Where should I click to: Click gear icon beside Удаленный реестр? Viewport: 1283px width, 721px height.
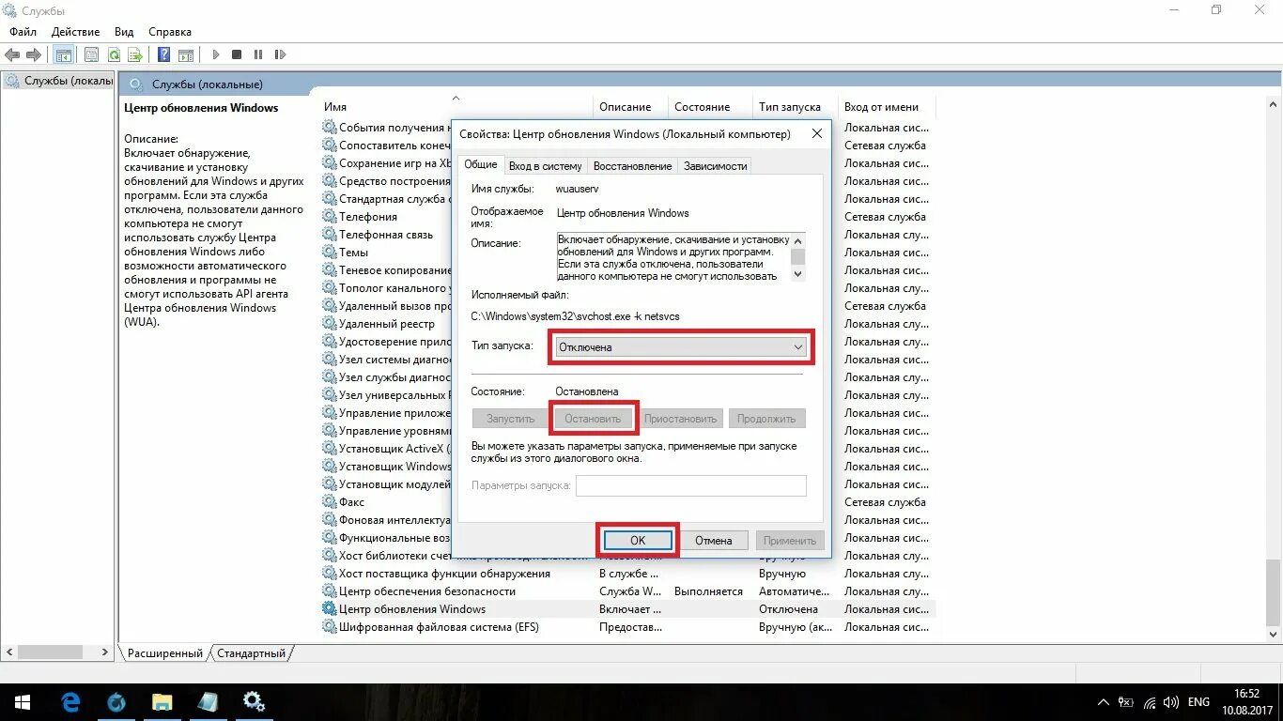coord(329,324)
